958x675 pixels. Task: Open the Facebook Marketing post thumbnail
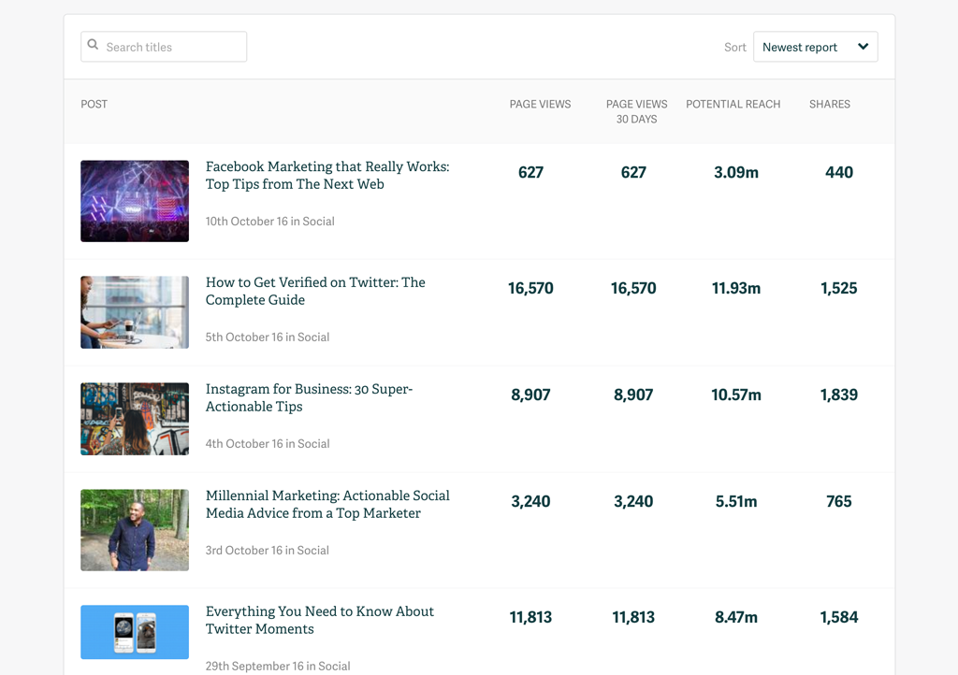pos(135,201)
